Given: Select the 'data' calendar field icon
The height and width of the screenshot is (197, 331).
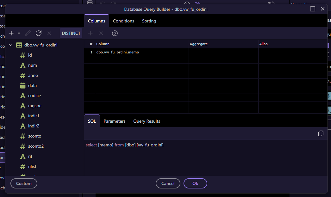Looking at the screenshot, I should [x=23, y=86].
